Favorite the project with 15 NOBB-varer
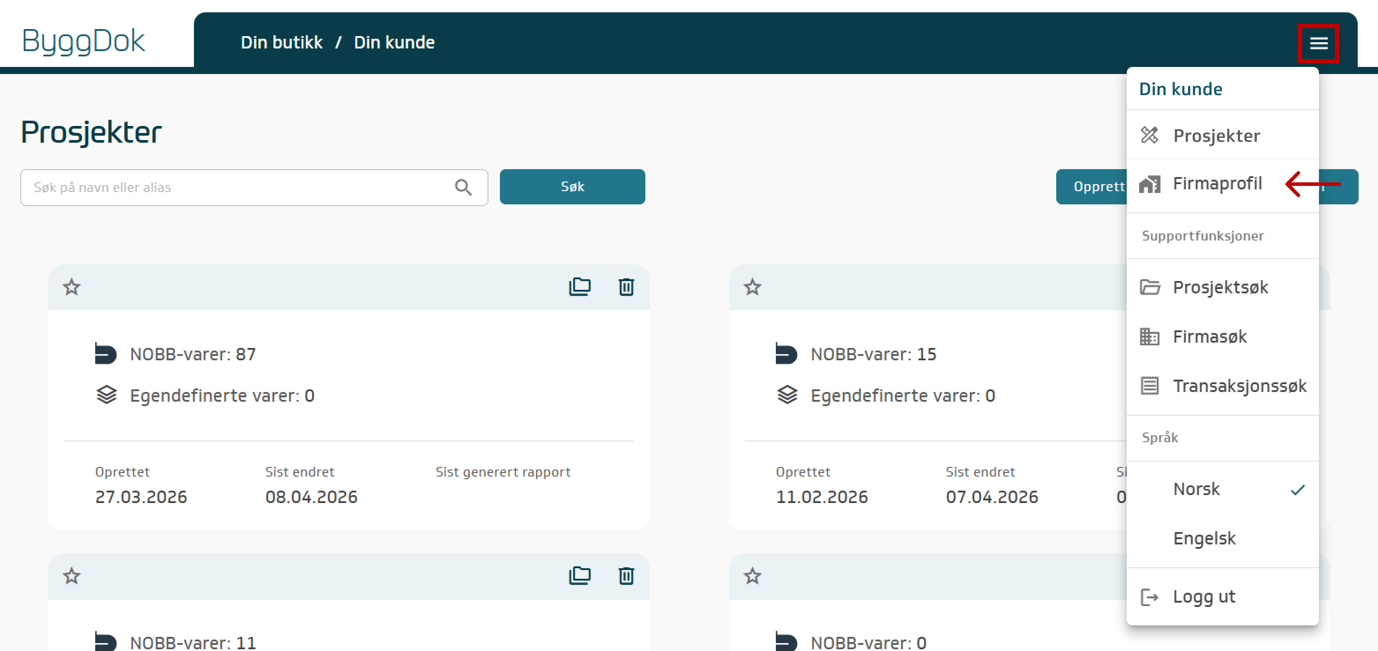 click(752, 287)
